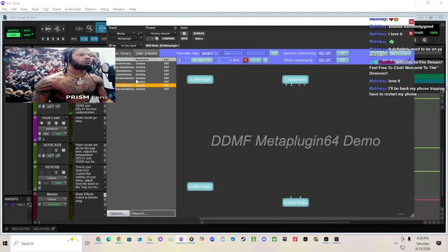Viewport: 448px width, 252px height.
Task: Toggle automation SAFE
Action: pyautogui.click(x=184, y=38)
